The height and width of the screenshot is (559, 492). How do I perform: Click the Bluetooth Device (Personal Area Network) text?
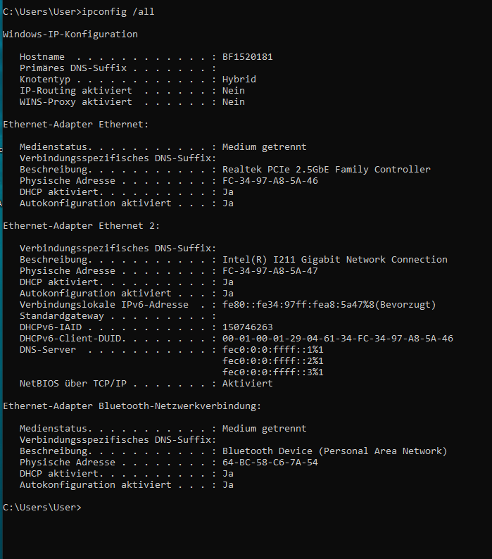pos(335,451)
